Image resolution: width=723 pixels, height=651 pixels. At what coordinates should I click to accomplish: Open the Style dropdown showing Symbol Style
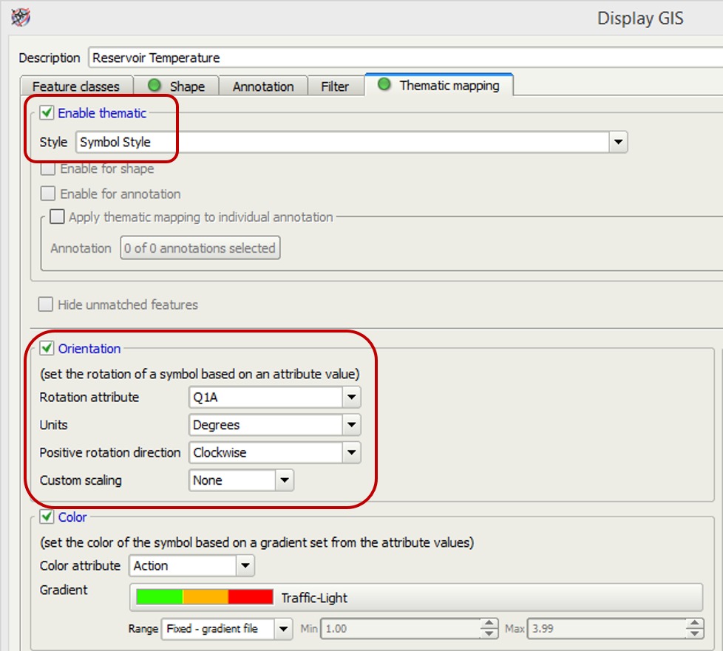(x=618, y=142)
